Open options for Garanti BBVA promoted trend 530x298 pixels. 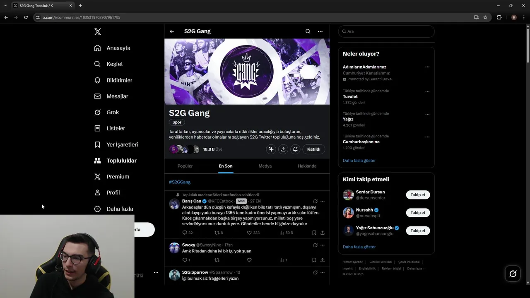427,67
